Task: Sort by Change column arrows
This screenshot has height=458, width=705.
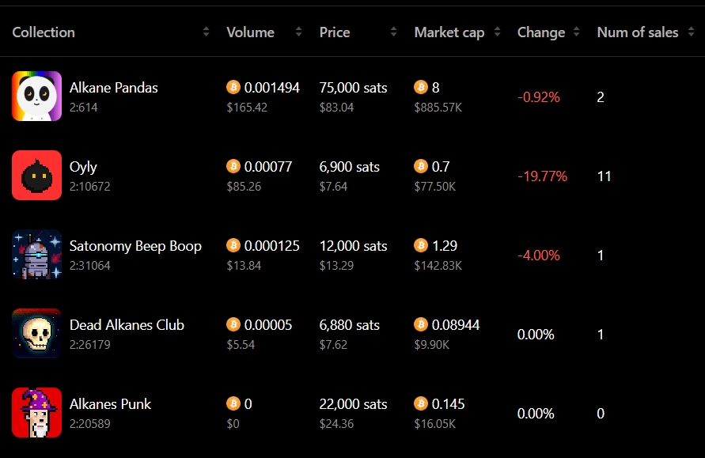Action: coord(576,32)
